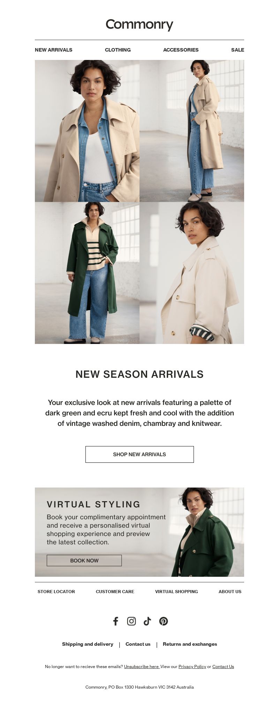Image resolution: width=279 pixels, height=705 pixels.
Task: Open the Privacy Policy link
Action: tap(192, 666)
